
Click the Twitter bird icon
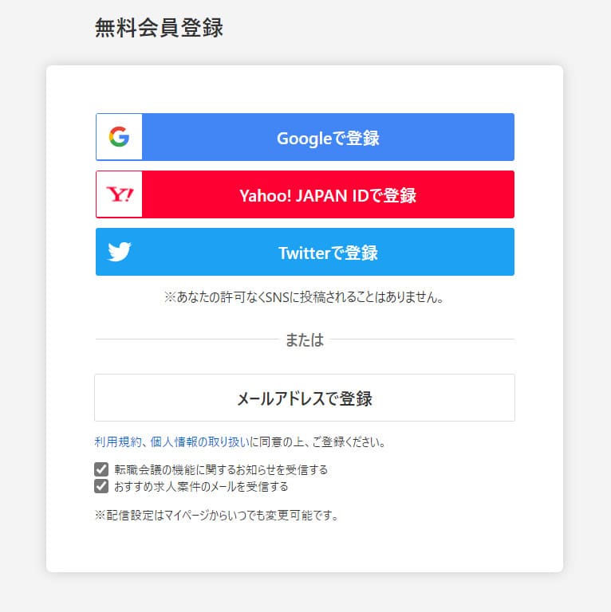click(x=119, y=252)
